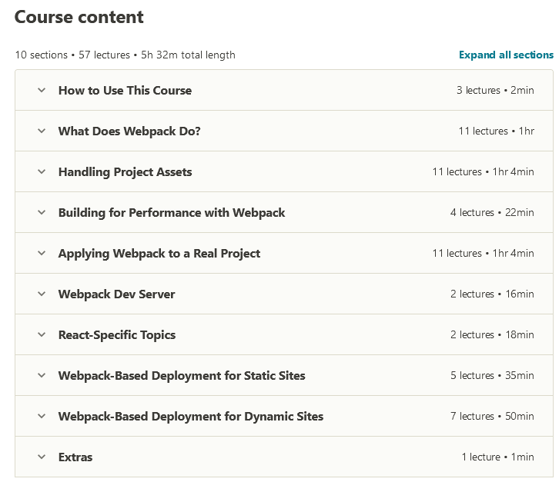Expand the Extras section chevron
The width and height of the screenshot is (559, 482).
pyautogui.click(x=42, y=457)
